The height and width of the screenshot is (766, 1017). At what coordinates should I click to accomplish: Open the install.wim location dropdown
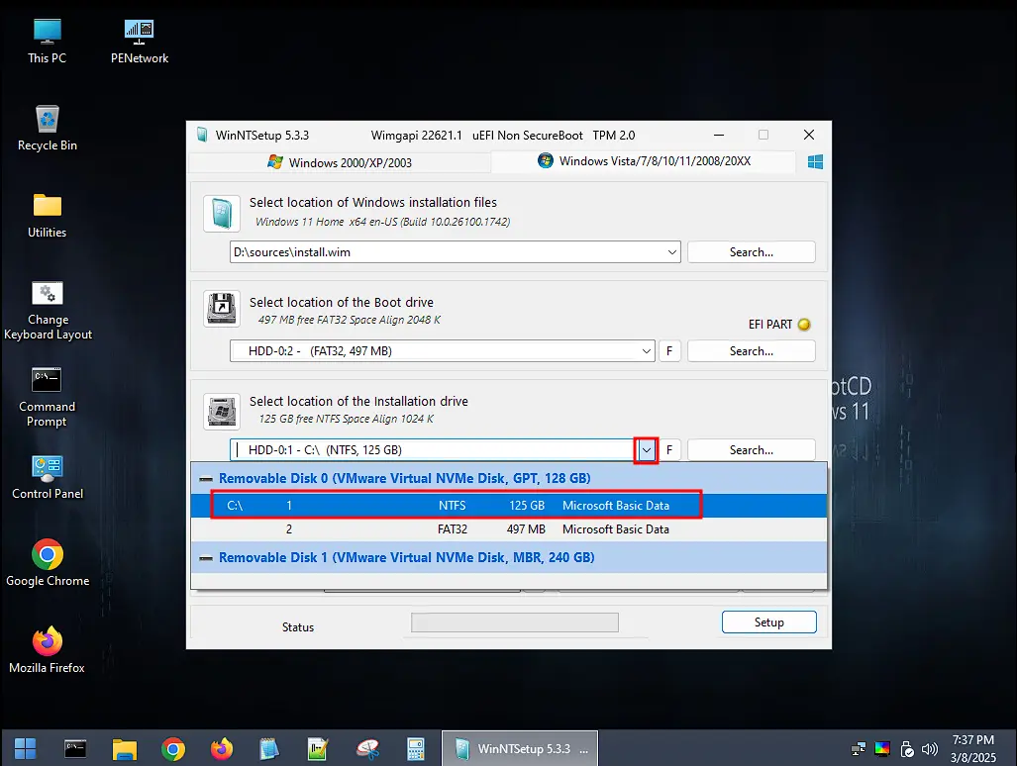pyautogui.click(x=672, y=251)
